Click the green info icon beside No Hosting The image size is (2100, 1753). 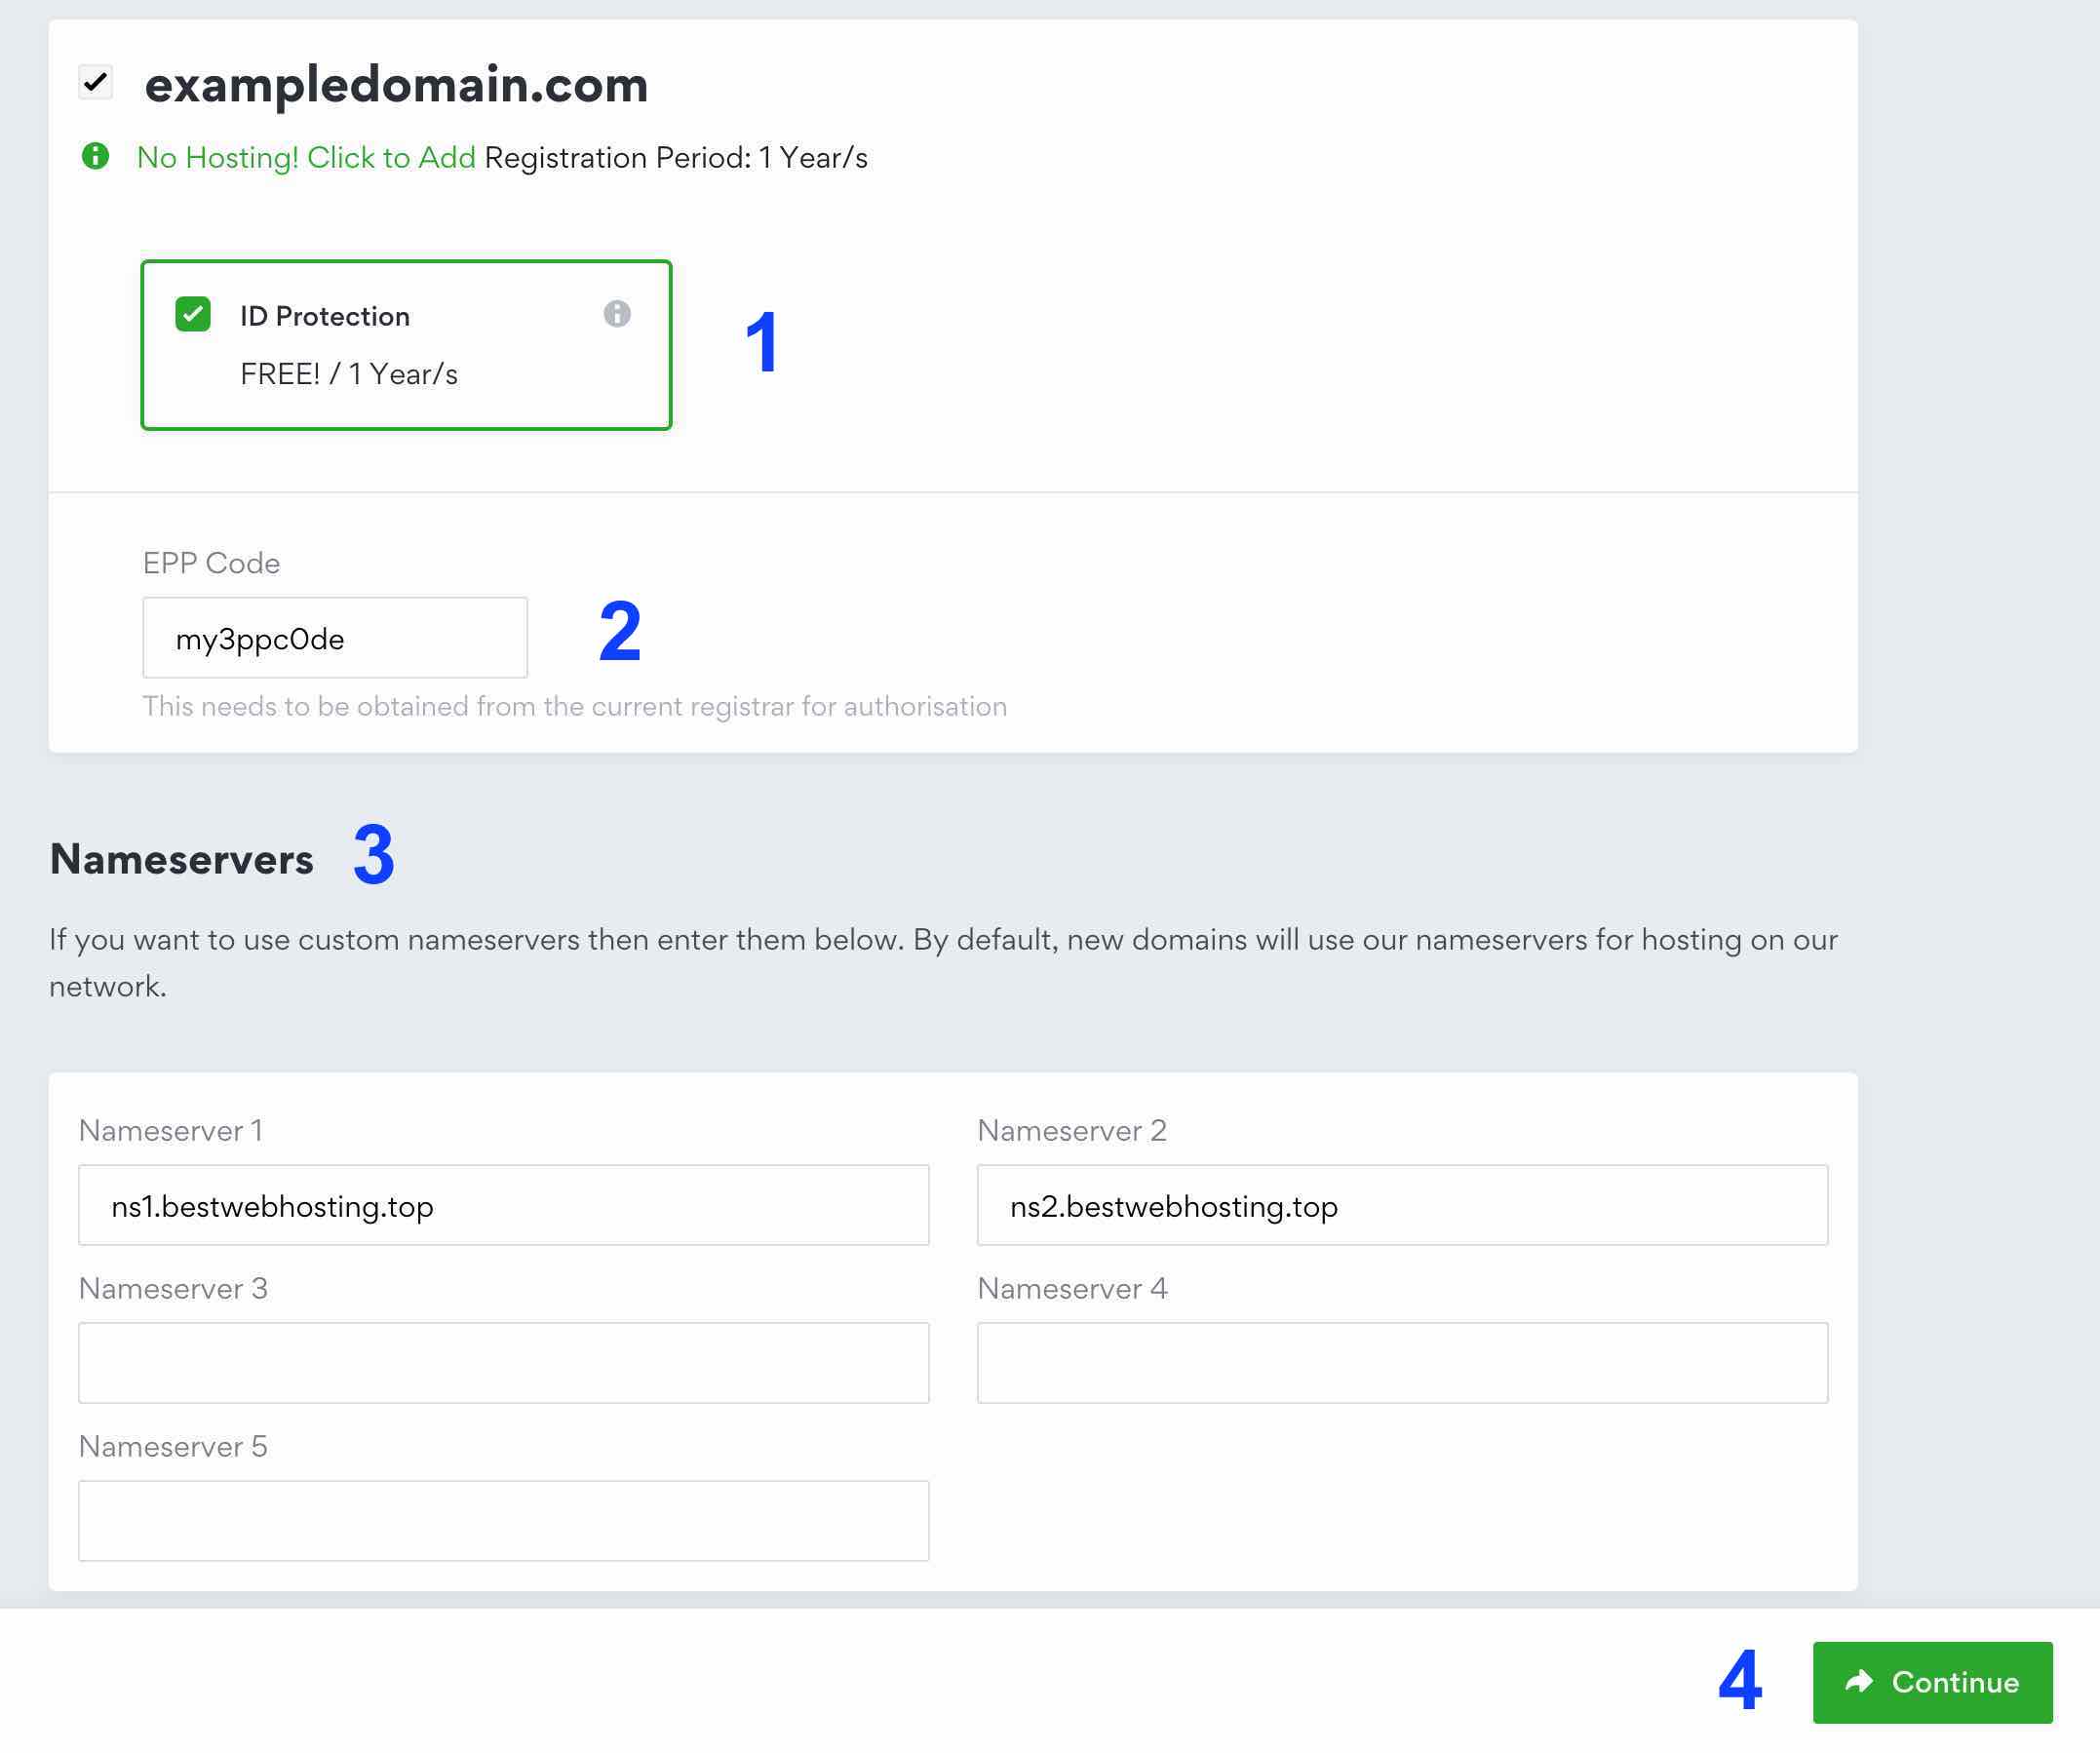tap(95, 156)
